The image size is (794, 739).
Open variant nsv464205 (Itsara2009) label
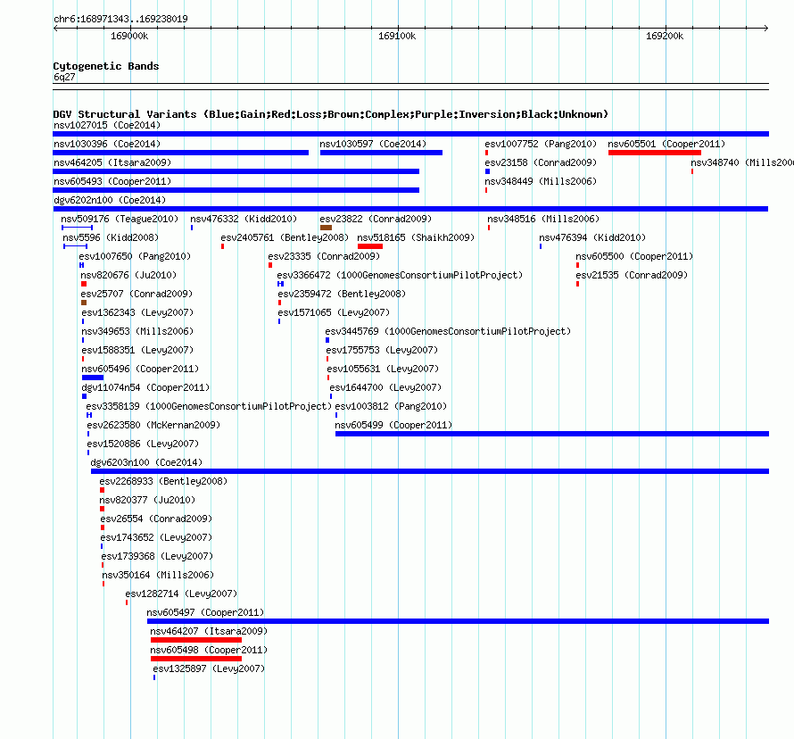point(112,162)
